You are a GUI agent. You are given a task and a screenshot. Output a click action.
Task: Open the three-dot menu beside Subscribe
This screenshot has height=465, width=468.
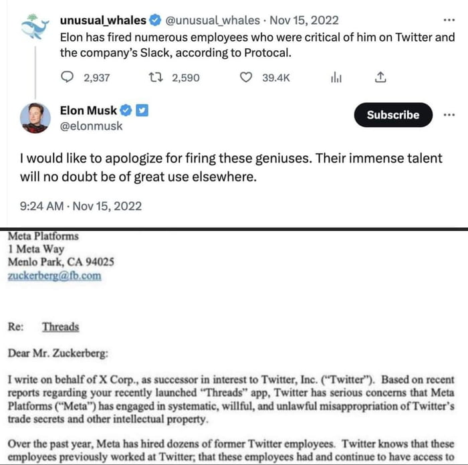point(449,114)
